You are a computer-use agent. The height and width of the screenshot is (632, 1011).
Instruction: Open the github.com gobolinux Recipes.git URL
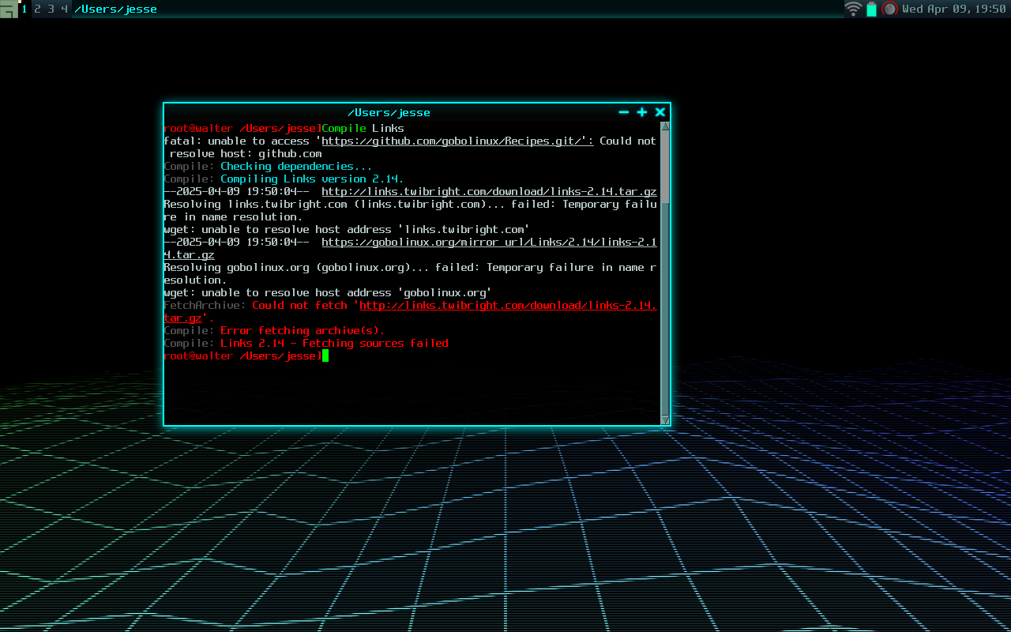coord(457,141)
